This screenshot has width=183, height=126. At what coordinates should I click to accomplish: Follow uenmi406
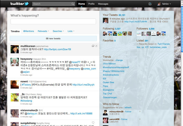click(124, 119)
